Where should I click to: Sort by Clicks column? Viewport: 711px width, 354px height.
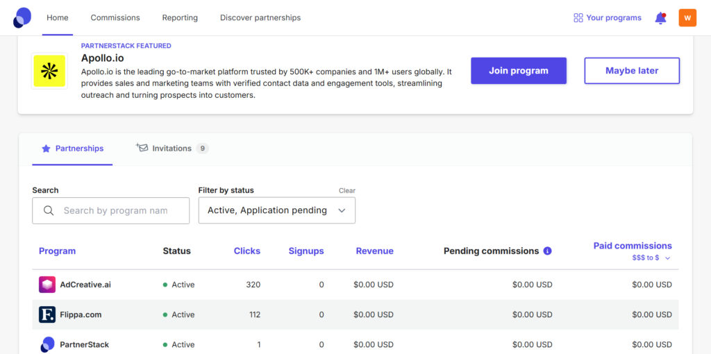[x=247, y=251]
